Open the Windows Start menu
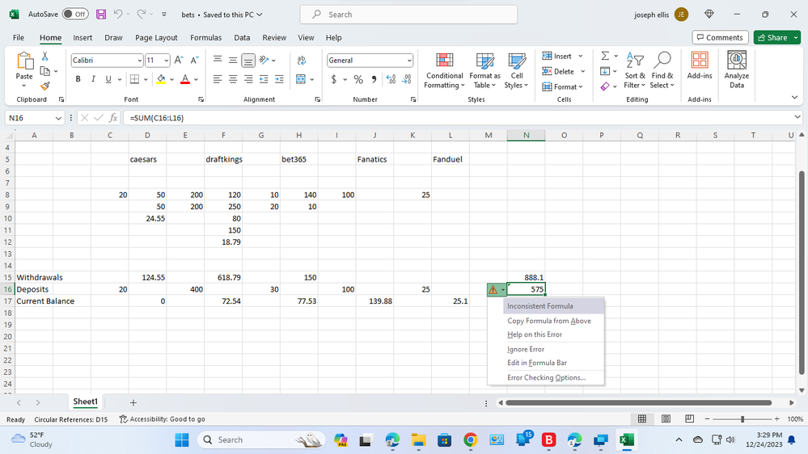This screenshot has height=454, width=808. point(181,439)
